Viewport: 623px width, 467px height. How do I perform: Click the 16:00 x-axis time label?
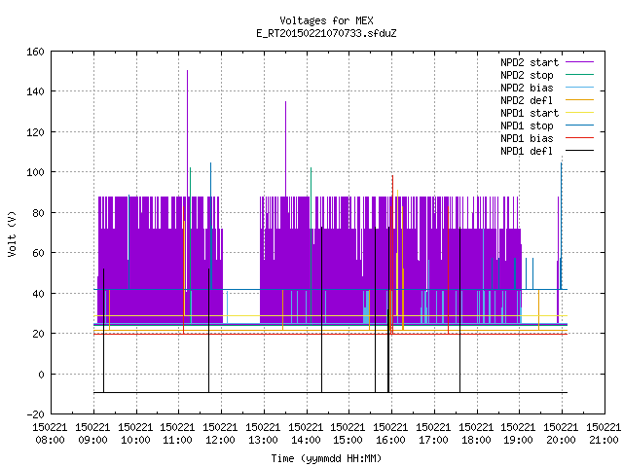point(390,440)
